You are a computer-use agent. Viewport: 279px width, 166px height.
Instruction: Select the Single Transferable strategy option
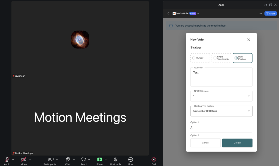coord(215,58)
